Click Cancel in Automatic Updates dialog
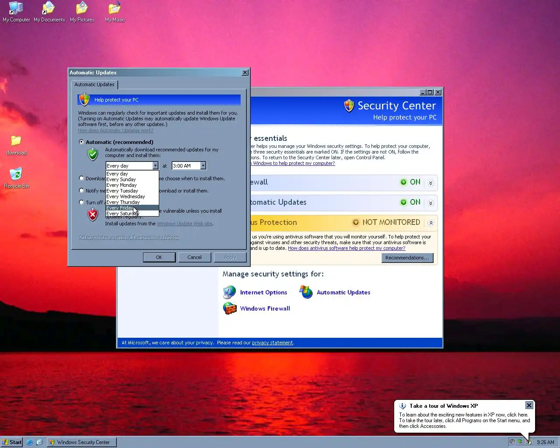 click(194, 257)
